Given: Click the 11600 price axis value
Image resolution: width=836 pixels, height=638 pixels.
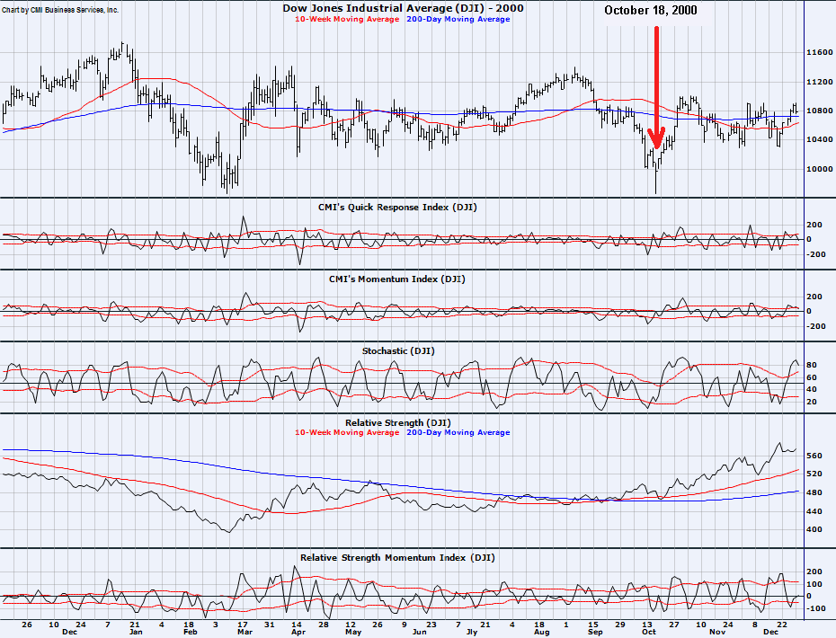Looking at the screenshot, I should pos(820,52).
